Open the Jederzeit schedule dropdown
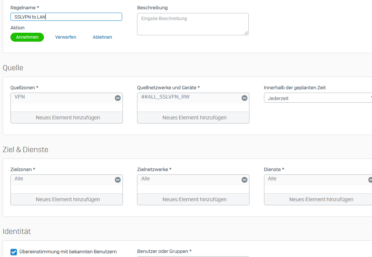This screenshot has height=257, width=372. pos(318,98)
